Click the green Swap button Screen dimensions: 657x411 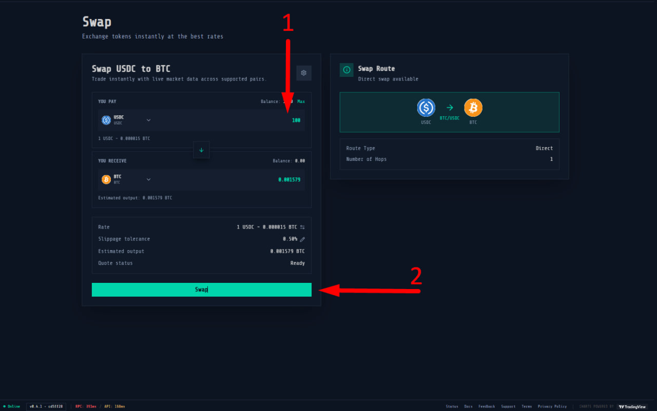pyautogui.click(x=202, y=290)
